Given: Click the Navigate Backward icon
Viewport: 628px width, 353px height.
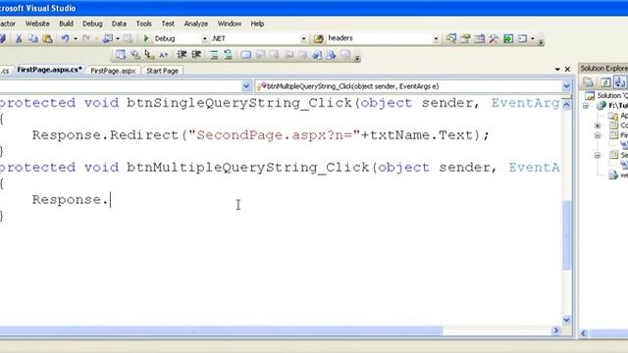Looking at the screenshot, I should click(x=108, y=39).
